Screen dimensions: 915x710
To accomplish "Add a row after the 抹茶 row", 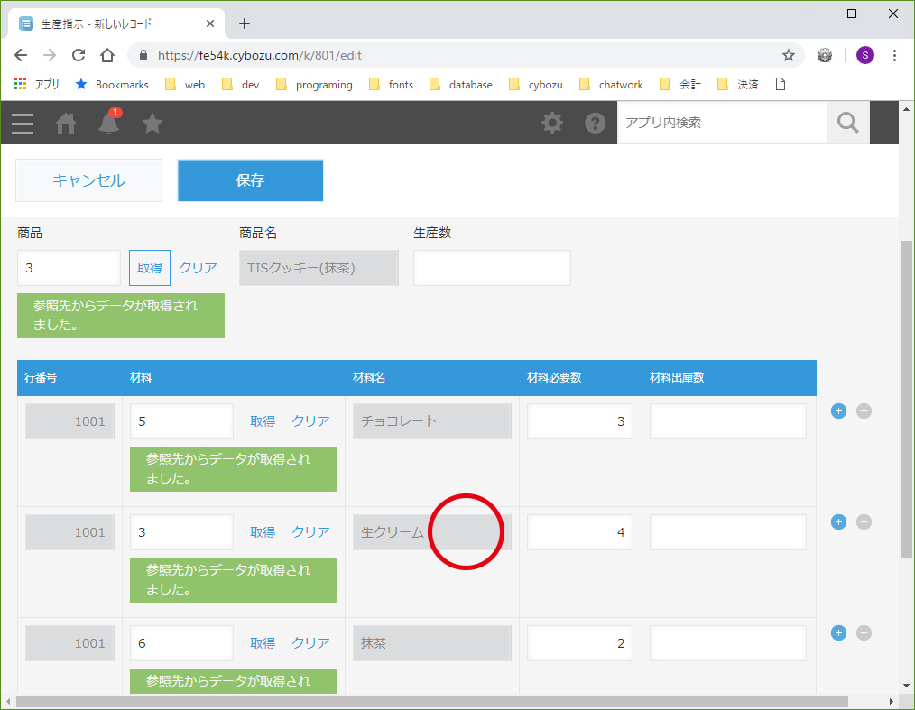I will pyautogui.click(x=838, y=633).
